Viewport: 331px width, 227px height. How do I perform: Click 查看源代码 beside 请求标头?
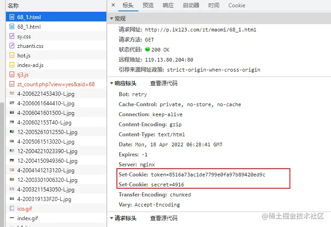(x=163, y=218)
